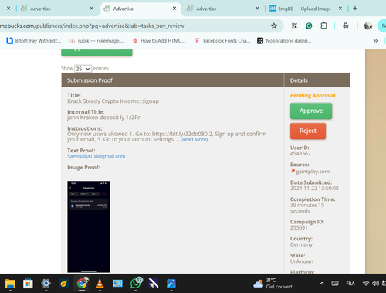Image resolution: width=386 pixels, height=293 pixels.
Task: Reject the pending submission
Action: 308,131
